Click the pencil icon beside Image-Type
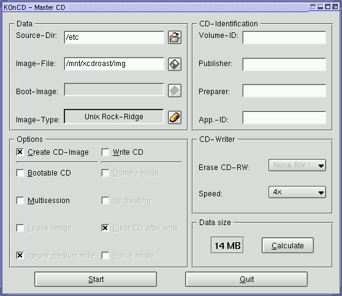This screenshot has height=296, width=342. point(175,117)
